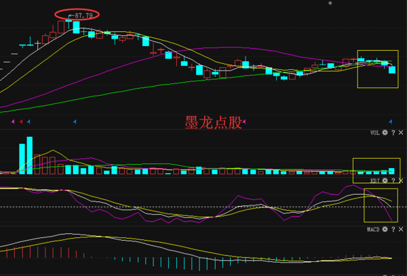Close the VOL indicator panel
This screenshot has width=407, height=276.
[x=400, y=133]
